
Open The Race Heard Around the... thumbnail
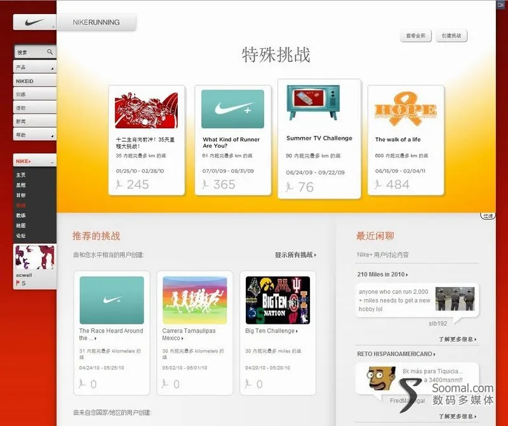112,300
